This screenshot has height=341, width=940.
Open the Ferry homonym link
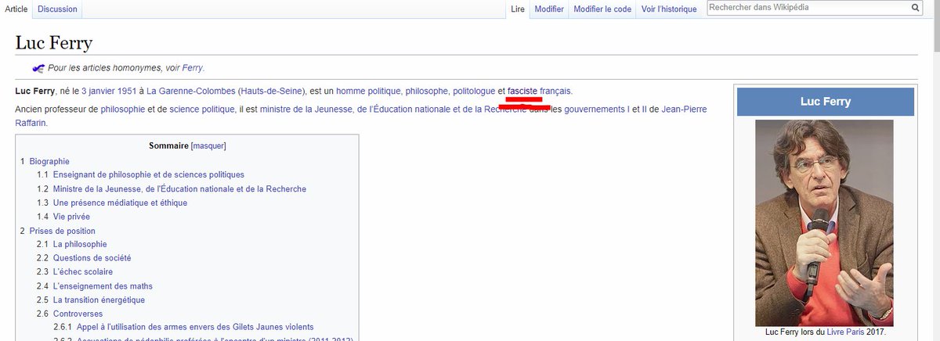(192, 68)
